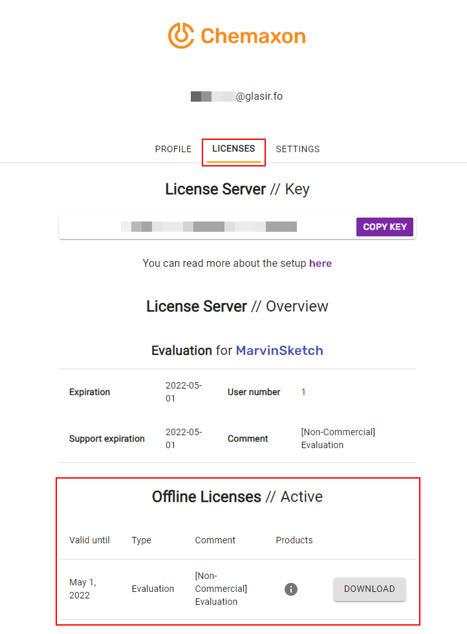Open the MarvinSketch link
Image resolution: width=467 pixels, height=634 pixels.
click(279, 350)
